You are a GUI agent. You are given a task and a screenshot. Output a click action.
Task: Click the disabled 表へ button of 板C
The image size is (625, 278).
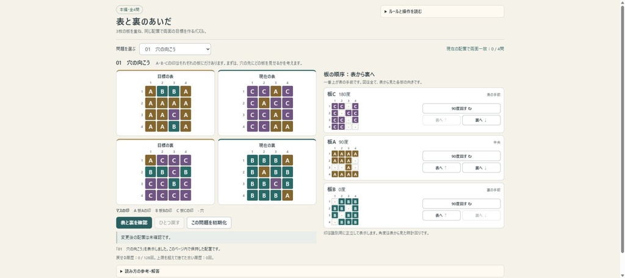pos(441,120)
